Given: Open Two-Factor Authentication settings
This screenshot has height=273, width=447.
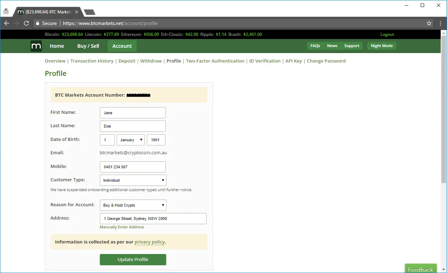Looking at the screenshot, I should tap(215, 61).
